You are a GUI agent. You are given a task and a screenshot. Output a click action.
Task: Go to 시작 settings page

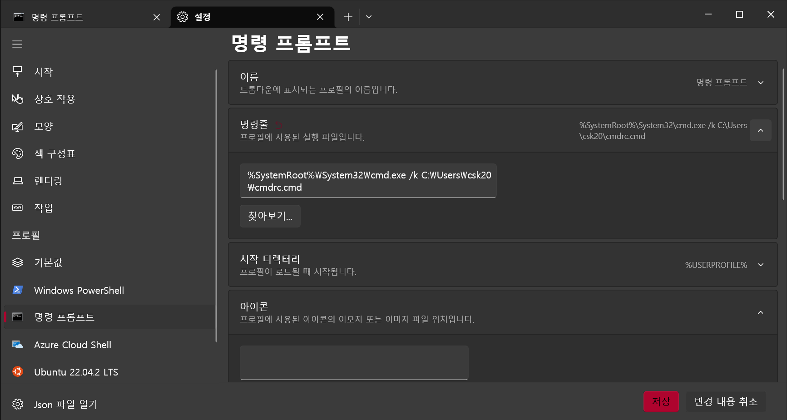click(109, 72)
